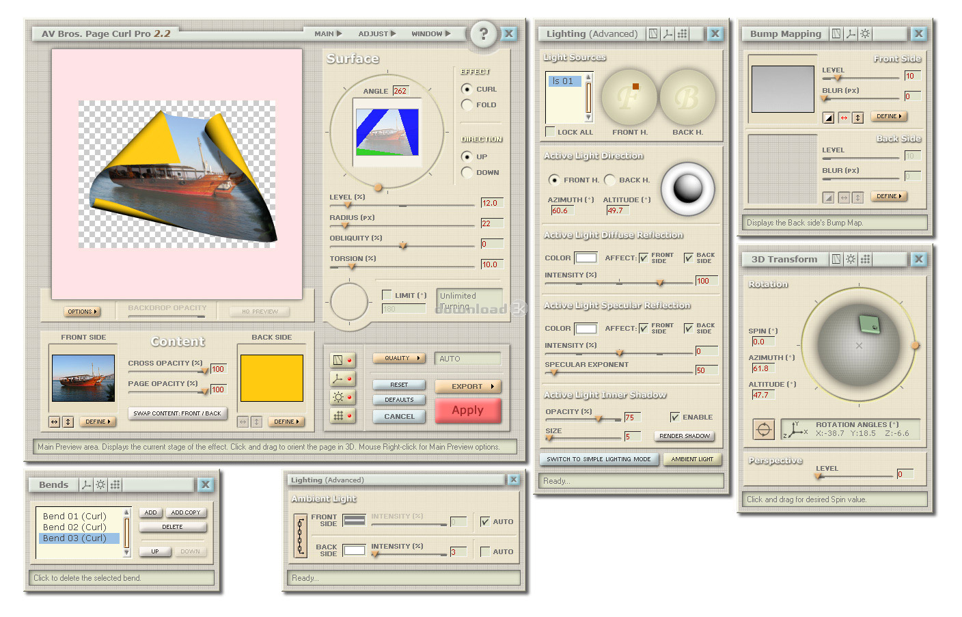Image resolution: width=962 pixels, height=617 pixels.
Task: Open the Export dropdown menu
Action: click(471, 386)
